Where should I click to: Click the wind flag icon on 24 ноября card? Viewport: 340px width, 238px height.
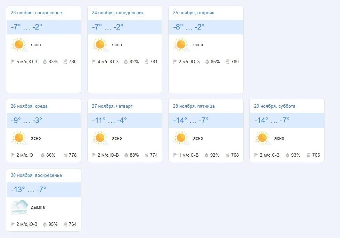tap(94, 62)
